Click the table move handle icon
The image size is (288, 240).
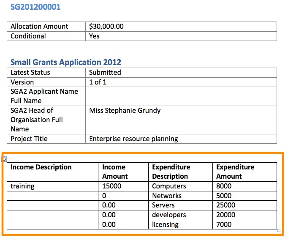click(5, 159)
